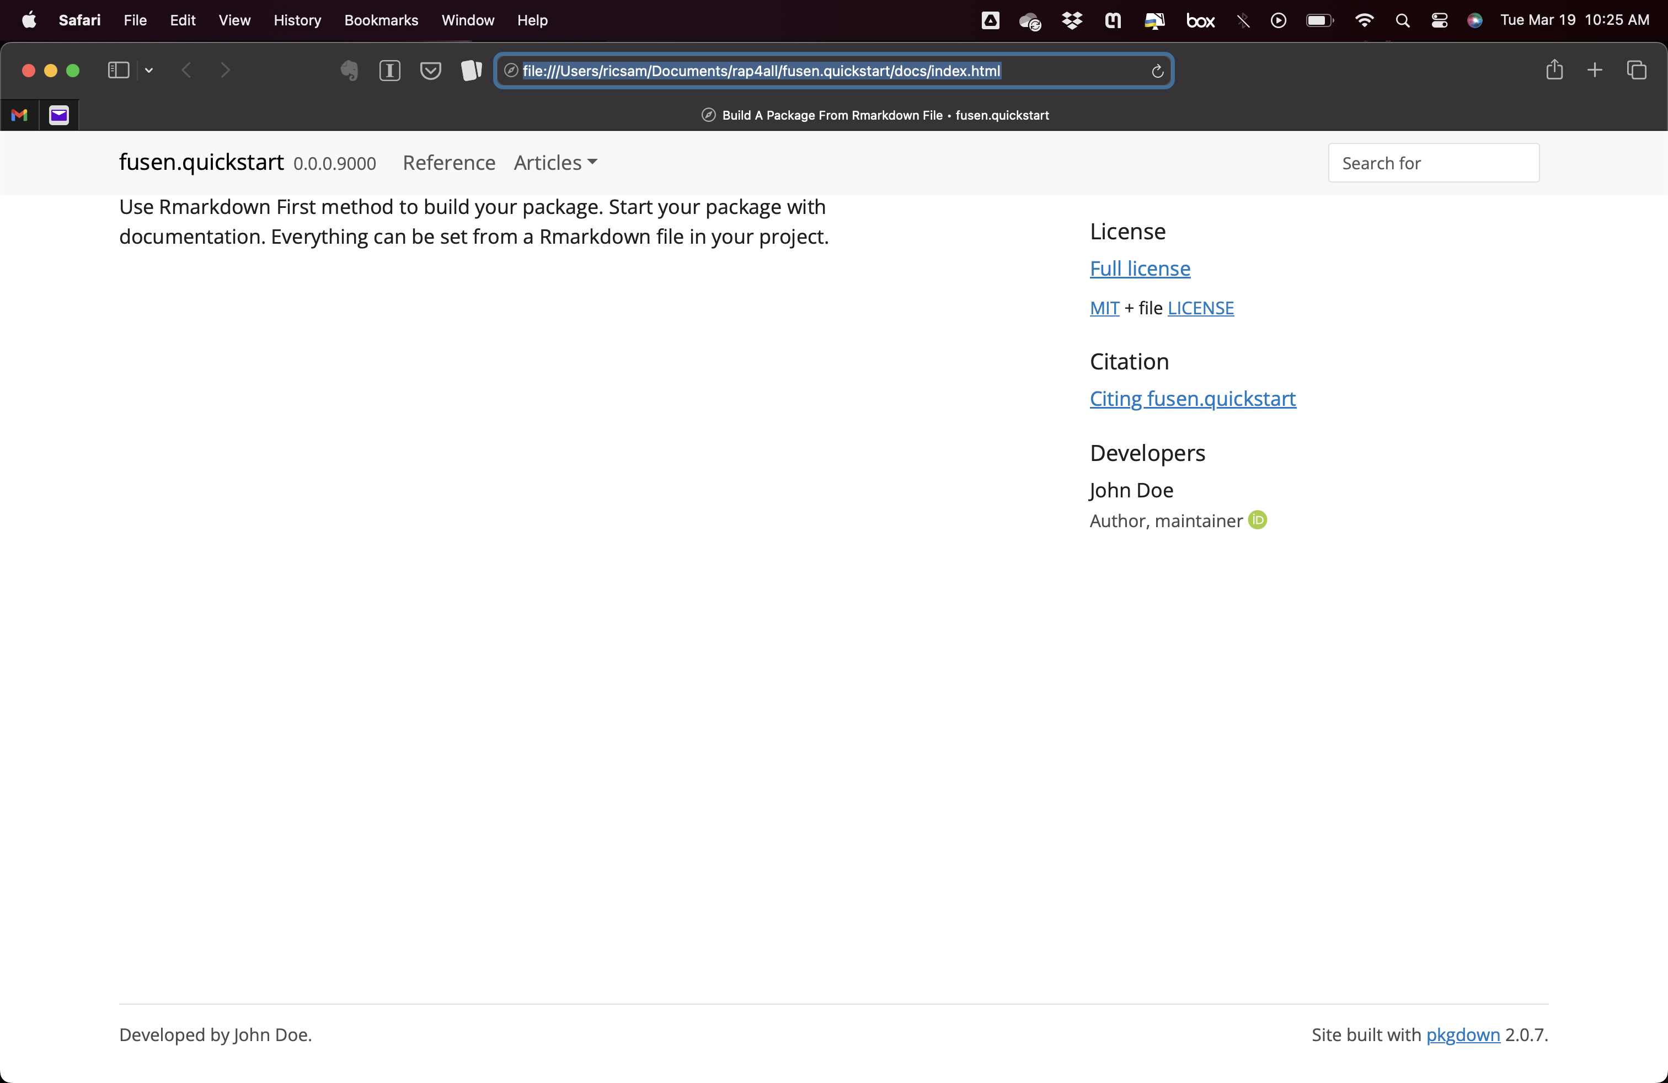Go to the Reference page
This screenshot has height=1083, width=1668.
coord(448,163)
